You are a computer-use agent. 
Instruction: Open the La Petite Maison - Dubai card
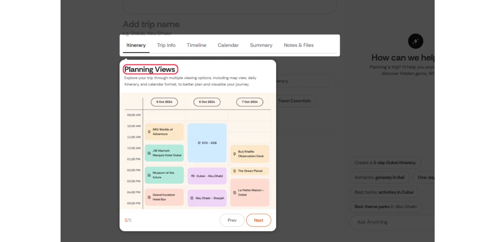(250, 192)
